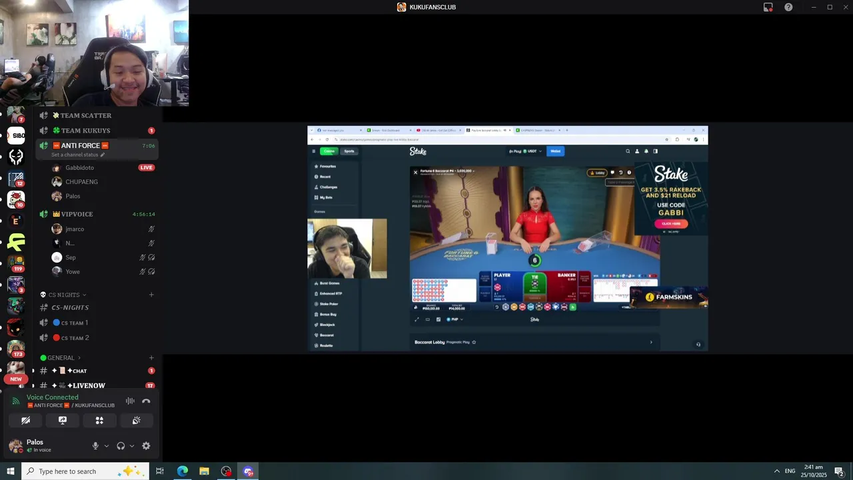Open the server icon with 119 badge

click(x=16, y=263)
